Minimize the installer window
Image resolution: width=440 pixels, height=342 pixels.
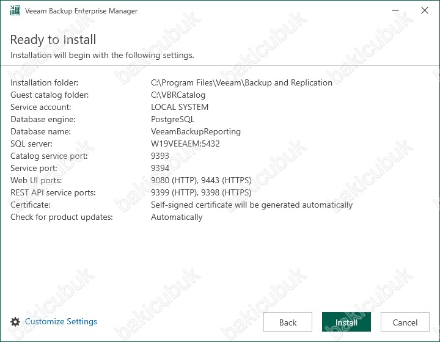click(395, 10)
